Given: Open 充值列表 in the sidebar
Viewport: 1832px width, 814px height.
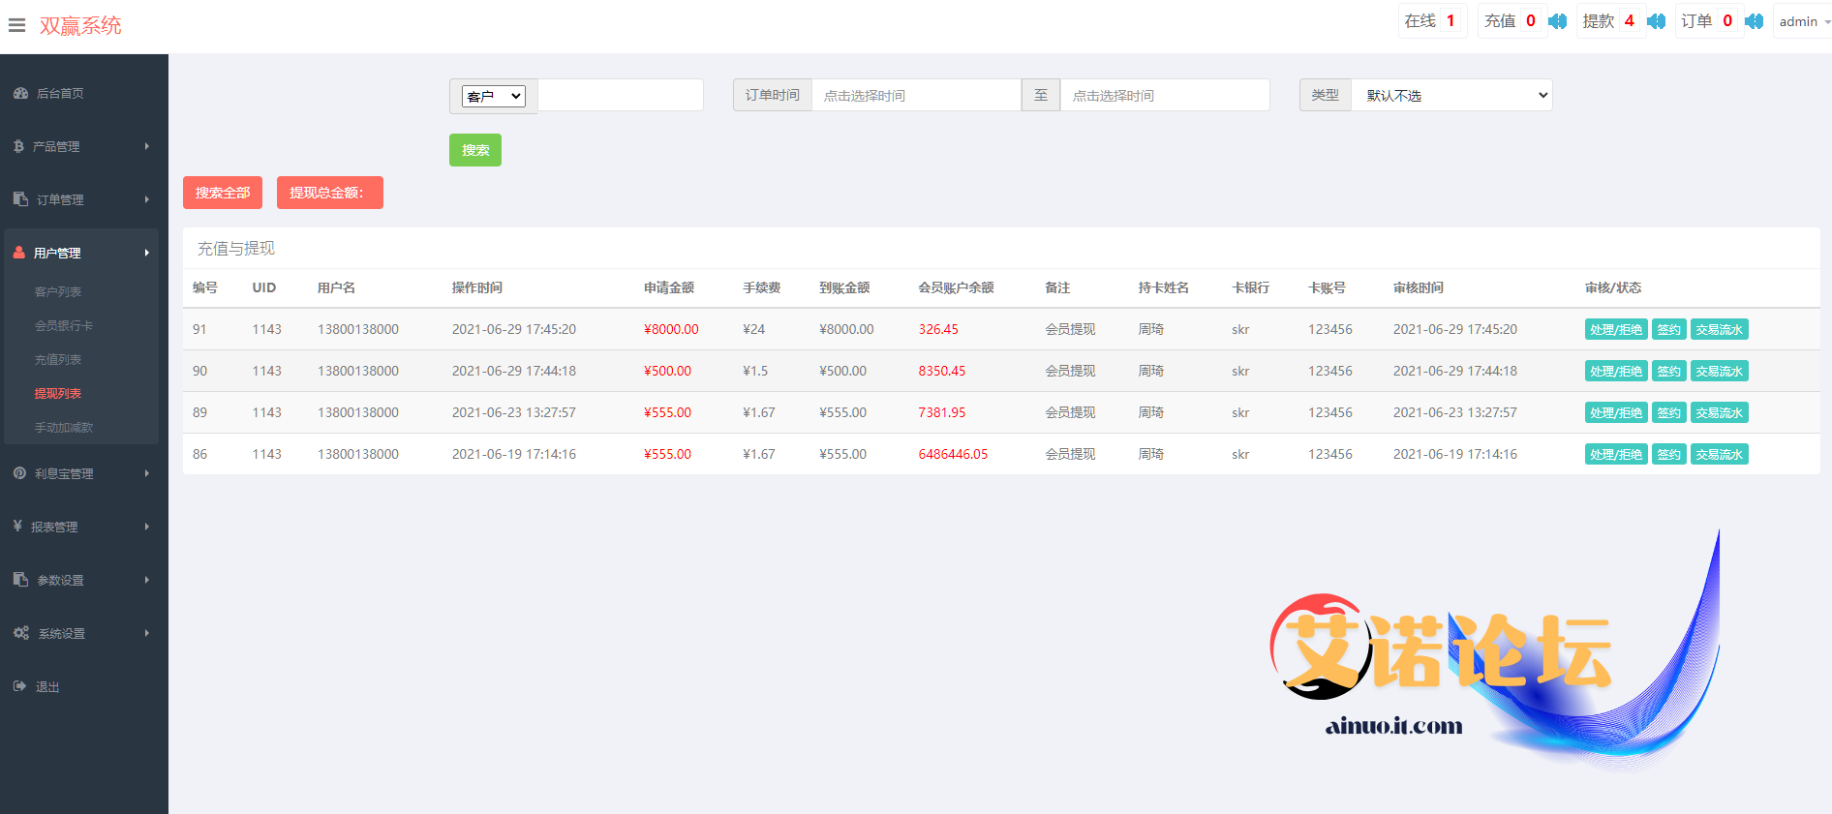Looking at the screenshot, I should click(x=58, y=359).
